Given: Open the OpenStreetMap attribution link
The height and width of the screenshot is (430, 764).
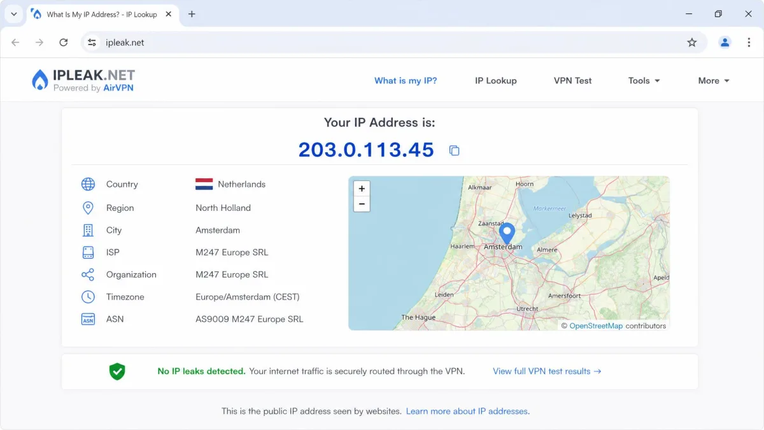Looking at the screenshot, I should [596, 326].
